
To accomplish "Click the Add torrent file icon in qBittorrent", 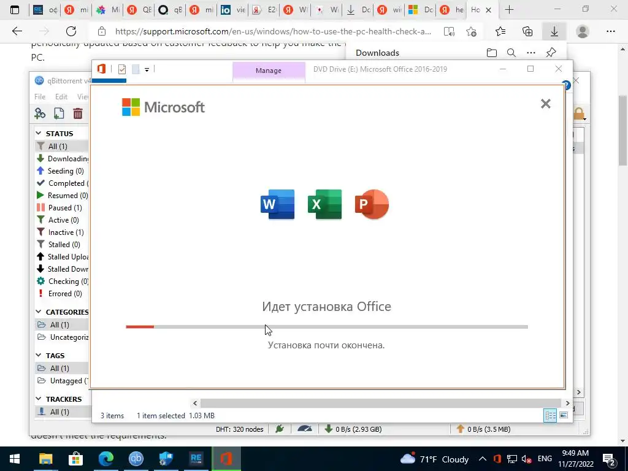I will (x=59, y=113).
